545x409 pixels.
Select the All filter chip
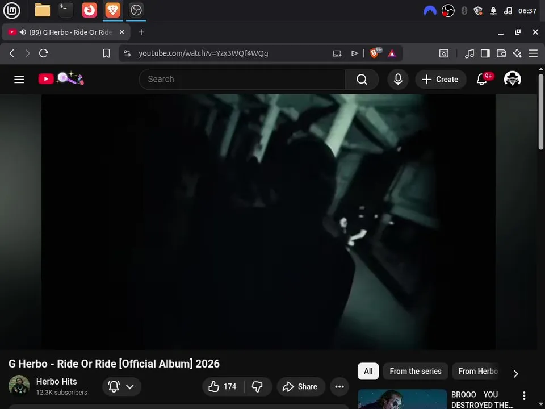[368, 371]
